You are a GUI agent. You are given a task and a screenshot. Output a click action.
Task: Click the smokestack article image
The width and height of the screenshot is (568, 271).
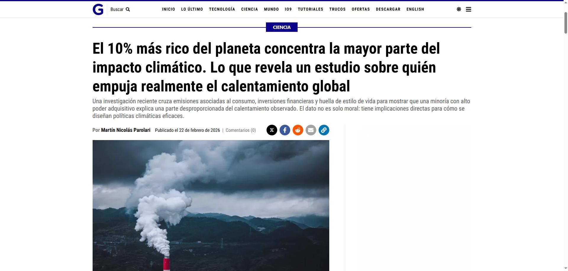(211, 206)
